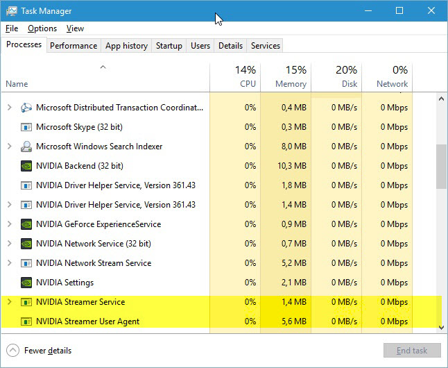The width and height of the screenshot is (448, 368).
Task: Expand the Microsoft Windows Search Indexer process
Action: click(x=10, y=147)
